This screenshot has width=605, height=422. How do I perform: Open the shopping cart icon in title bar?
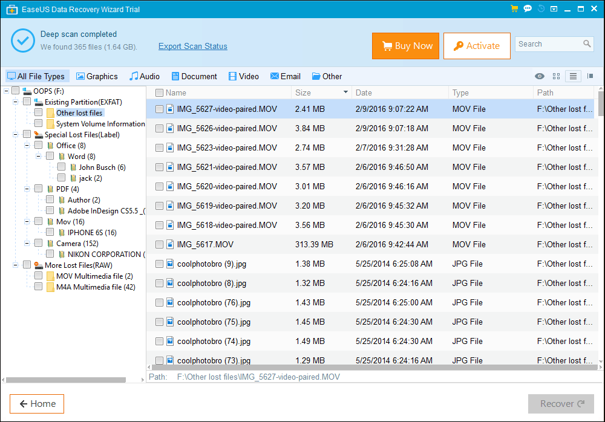(514, 9)
